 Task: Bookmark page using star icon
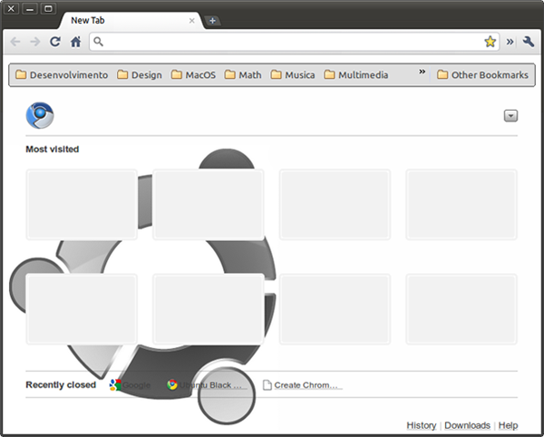pos(490,42)
